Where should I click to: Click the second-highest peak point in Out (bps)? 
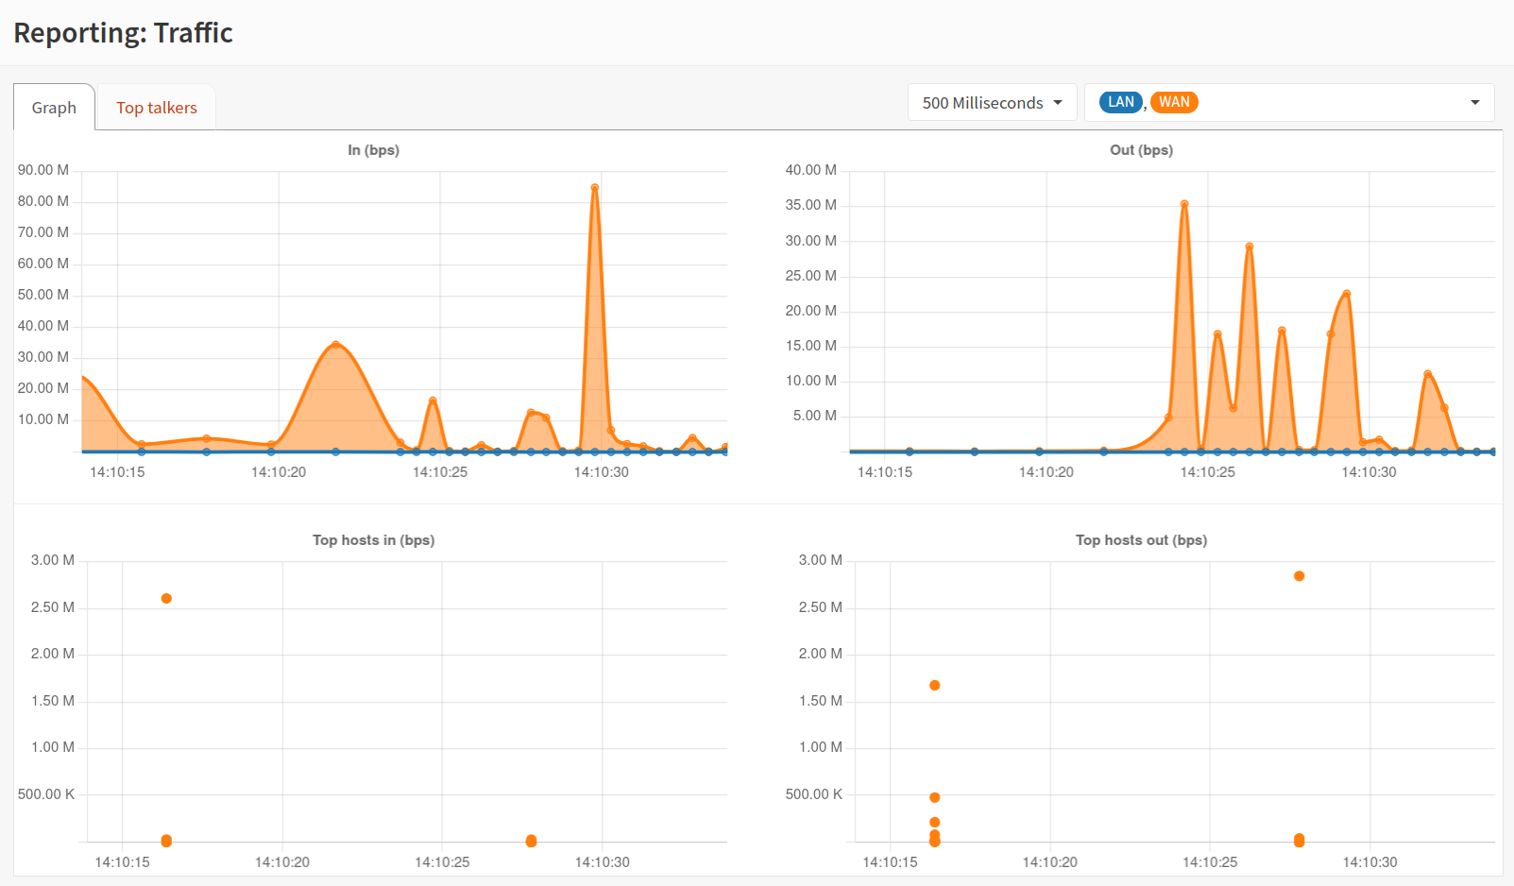pos(1250,247)
